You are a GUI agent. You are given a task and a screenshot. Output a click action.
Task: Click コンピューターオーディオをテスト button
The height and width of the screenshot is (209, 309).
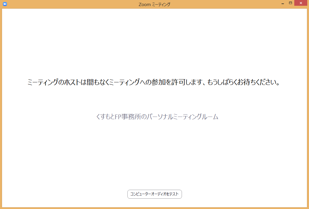(154, 194)
